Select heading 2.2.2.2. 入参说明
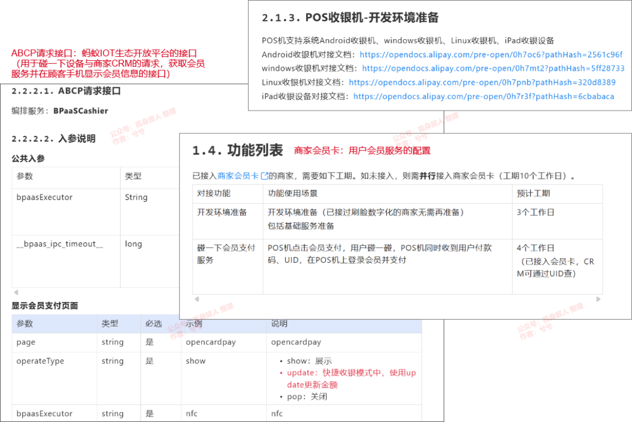 click(x=54, y=139)
